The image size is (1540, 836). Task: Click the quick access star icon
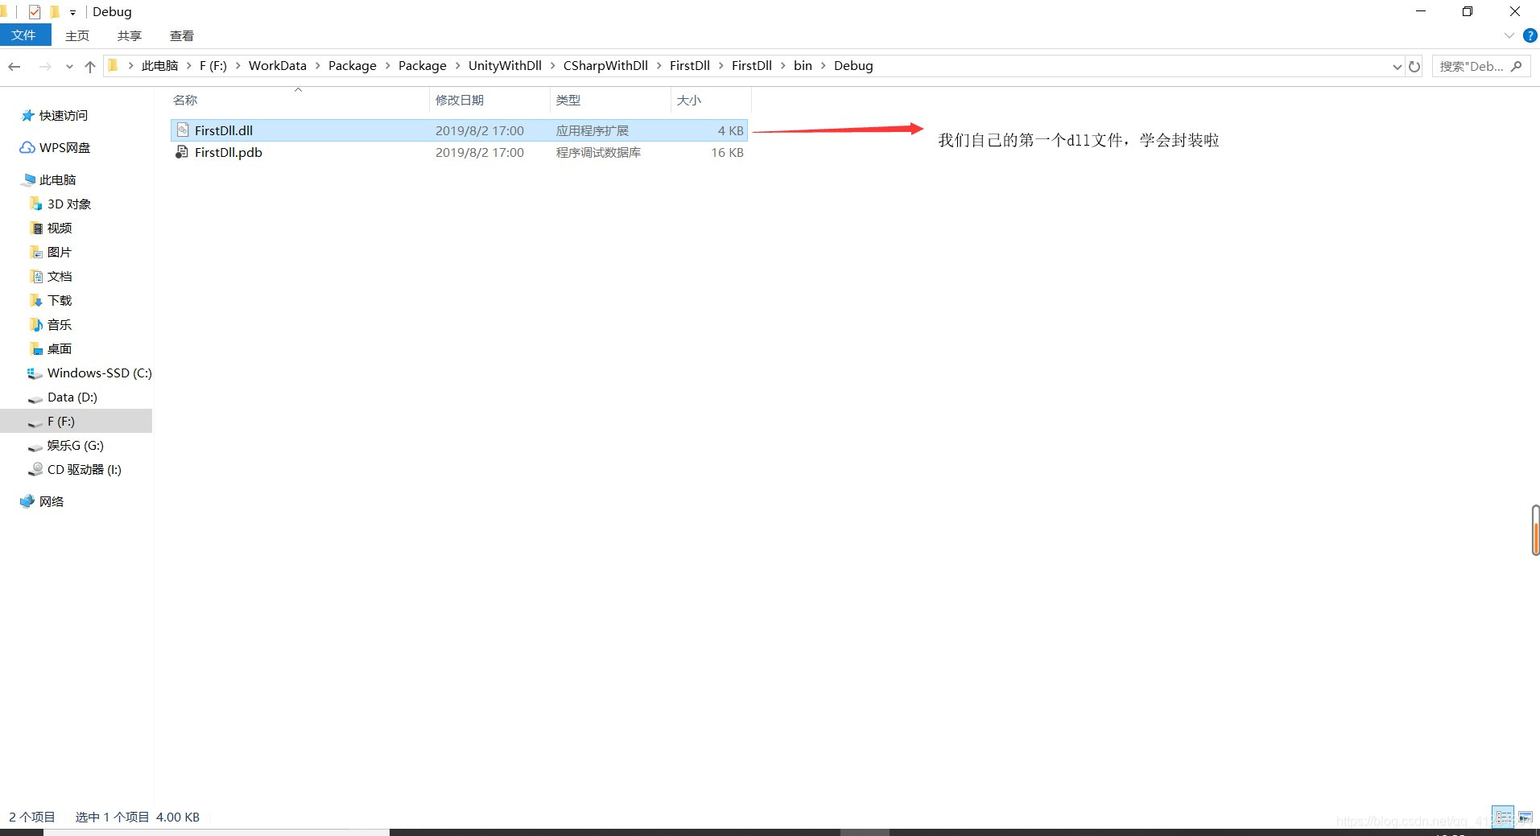(x=28, y=116)
